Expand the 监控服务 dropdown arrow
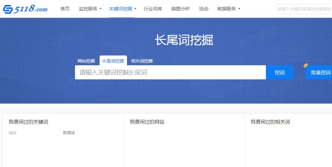 [x=101, y=9]
